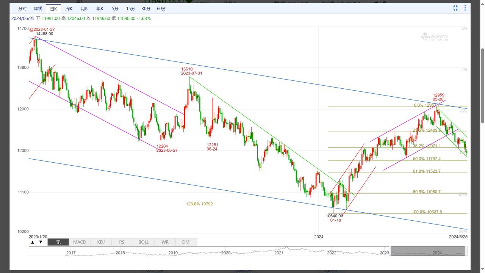This screenshot has height=273, width=485.
Task: Click the 2024 date axis label
Action: click(x=319, y=237)
